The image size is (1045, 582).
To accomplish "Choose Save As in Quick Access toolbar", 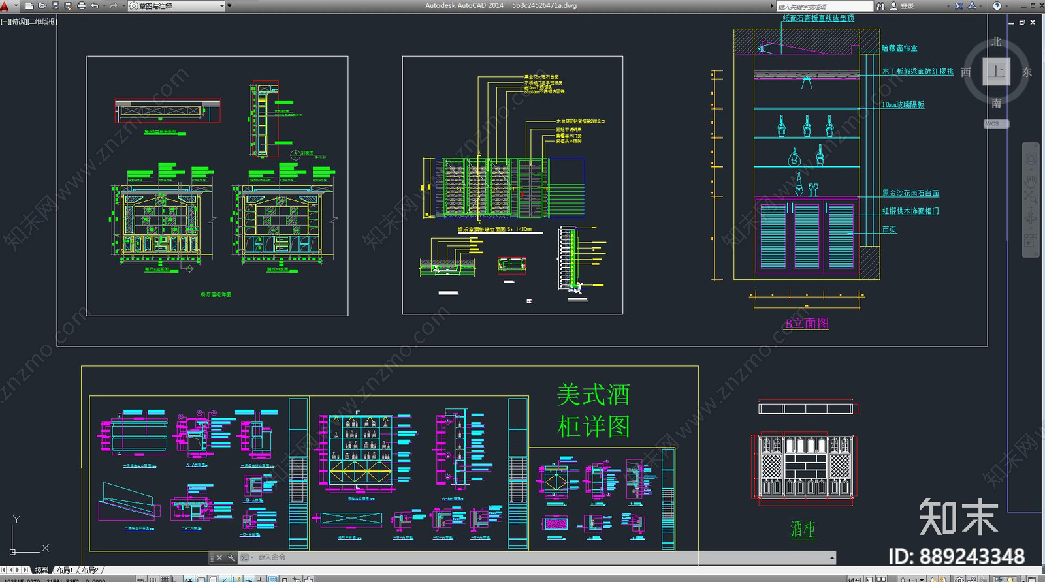I will pos(68,6).
